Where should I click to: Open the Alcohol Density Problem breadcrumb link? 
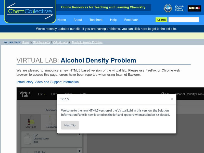click(87, 42)
